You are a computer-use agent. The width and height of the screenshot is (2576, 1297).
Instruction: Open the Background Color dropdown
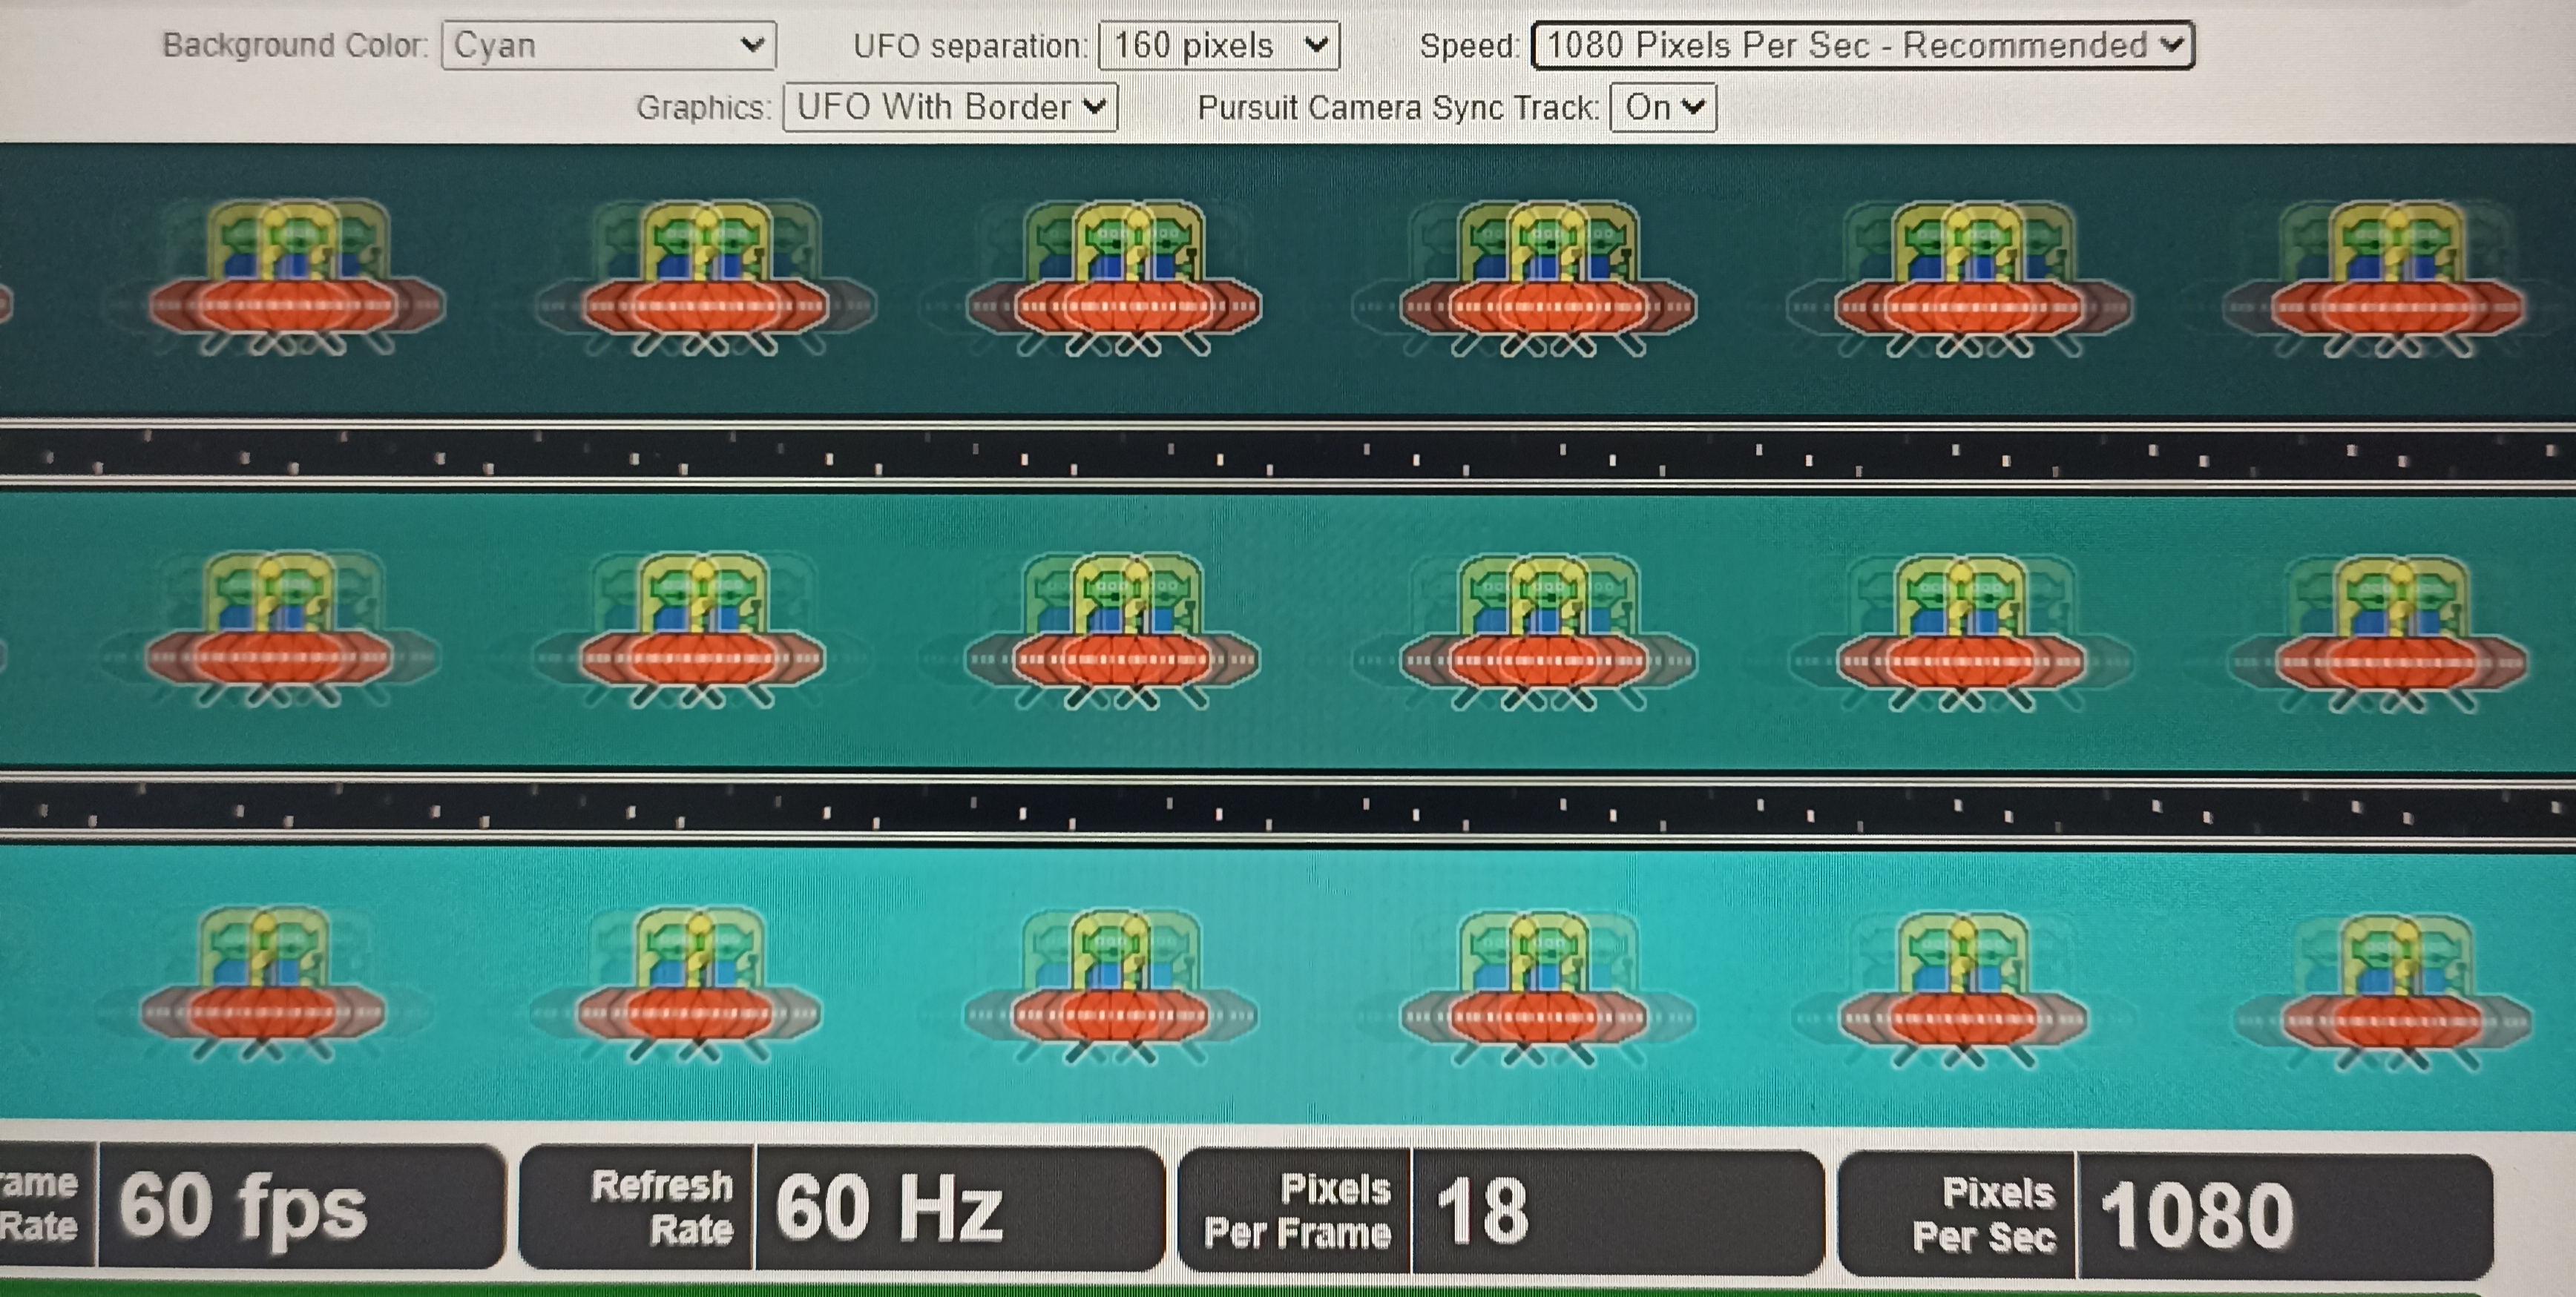(608, 46)
